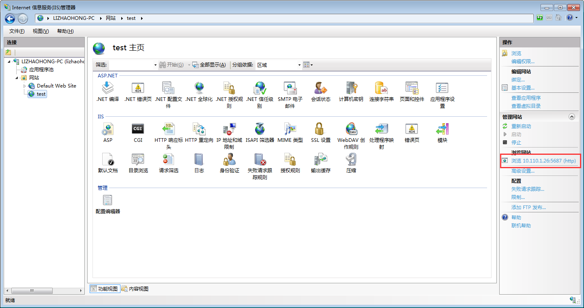Open the 请求筛选 icon
The image size is (584, 308).
click(x=168, y=159)
